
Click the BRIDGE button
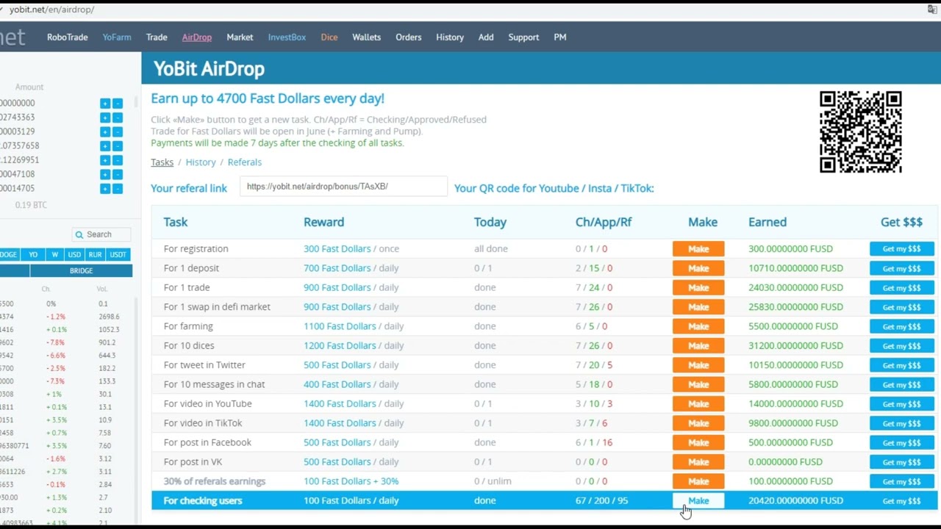tap(81, 270)
